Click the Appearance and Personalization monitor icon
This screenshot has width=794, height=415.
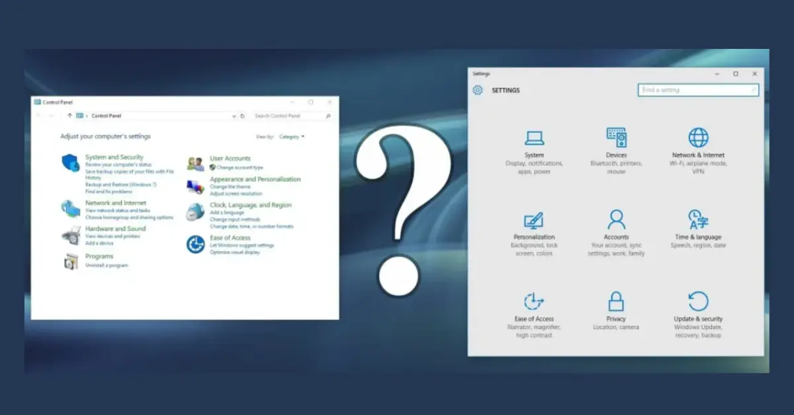coord(195,187)
